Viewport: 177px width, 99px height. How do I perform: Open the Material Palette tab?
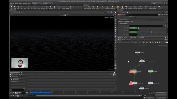(133, 37)
